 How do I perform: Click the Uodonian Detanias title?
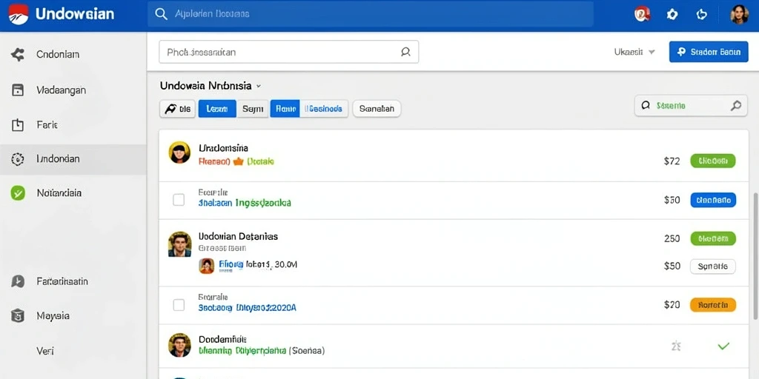[x=238, y=236]
